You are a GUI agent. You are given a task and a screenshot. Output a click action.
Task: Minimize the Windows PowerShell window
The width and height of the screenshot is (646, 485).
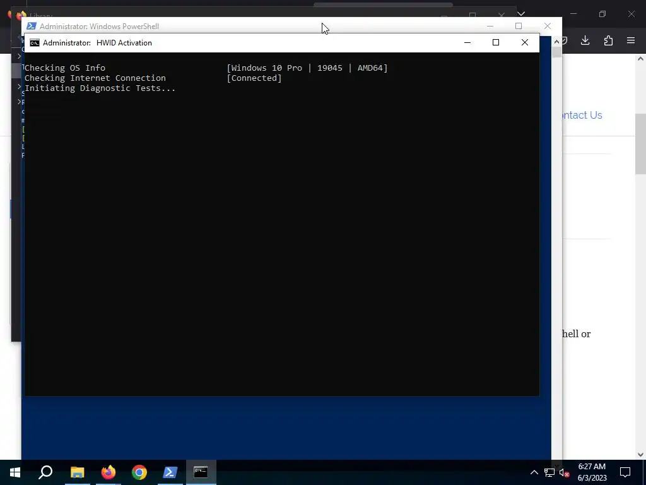click(x=490, y=26)
